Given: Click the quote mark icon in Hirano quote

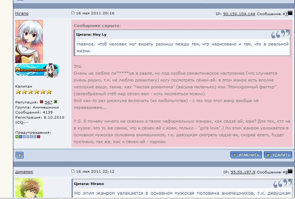Looking at the screenshot, I should tap(283, 183).
